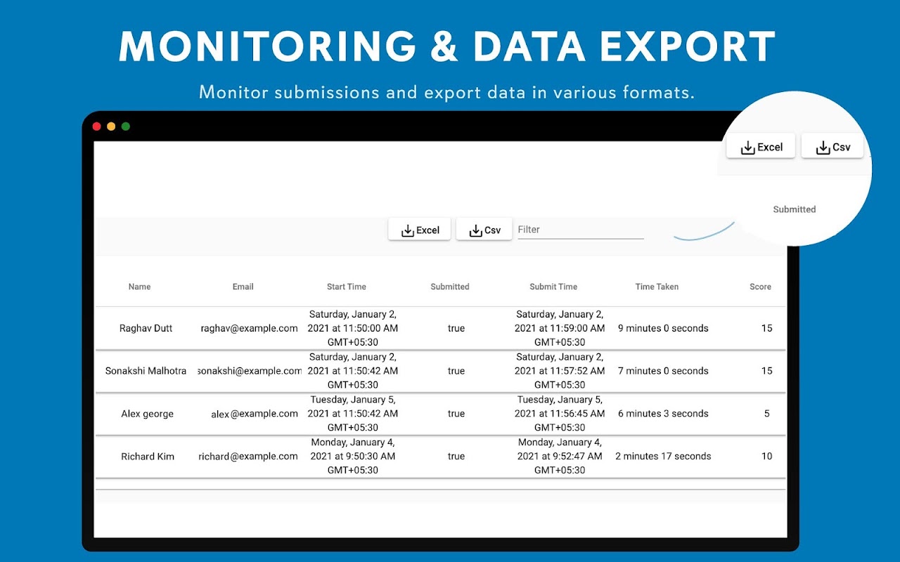
Task: Select the name Sonakshi Malhotra
Action: click(x=146, y=371)
